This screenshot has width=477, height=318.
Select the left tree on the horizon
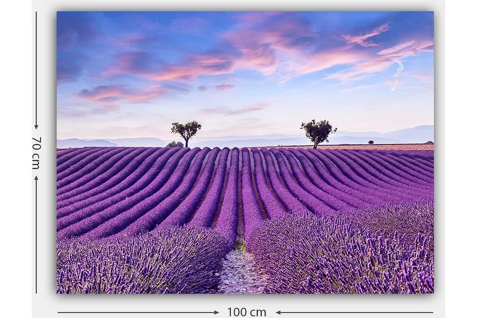186,132
